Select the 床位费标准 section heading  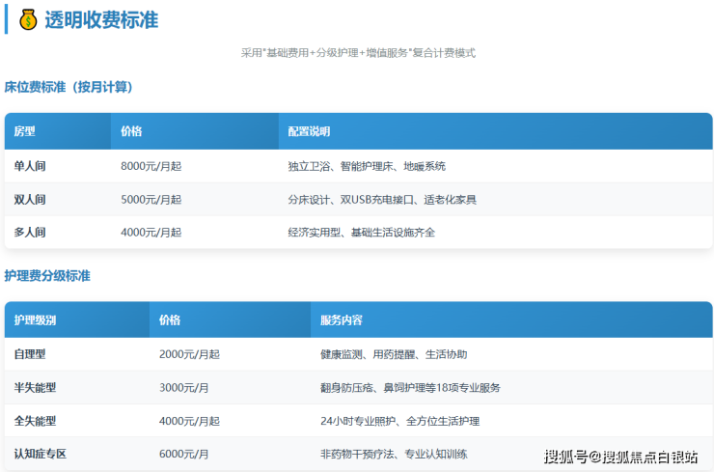pyautogui.click(x=69, y=87)
